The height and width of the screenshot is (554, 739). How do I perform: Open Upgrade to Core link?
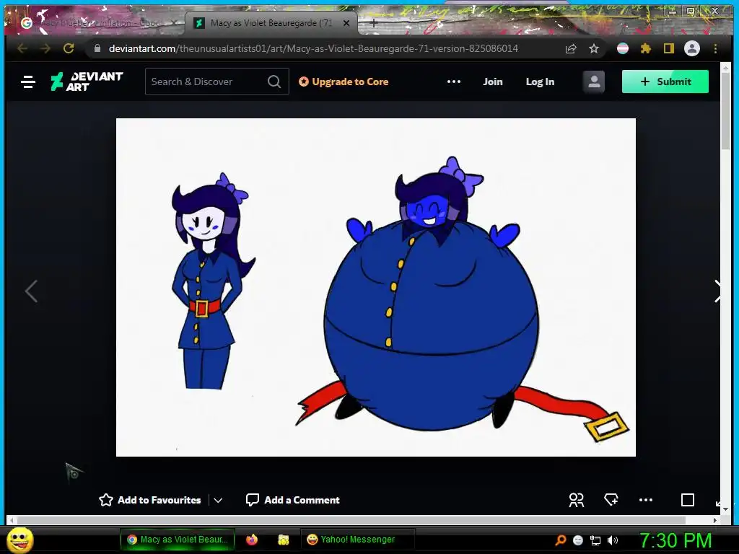point(344,82)
